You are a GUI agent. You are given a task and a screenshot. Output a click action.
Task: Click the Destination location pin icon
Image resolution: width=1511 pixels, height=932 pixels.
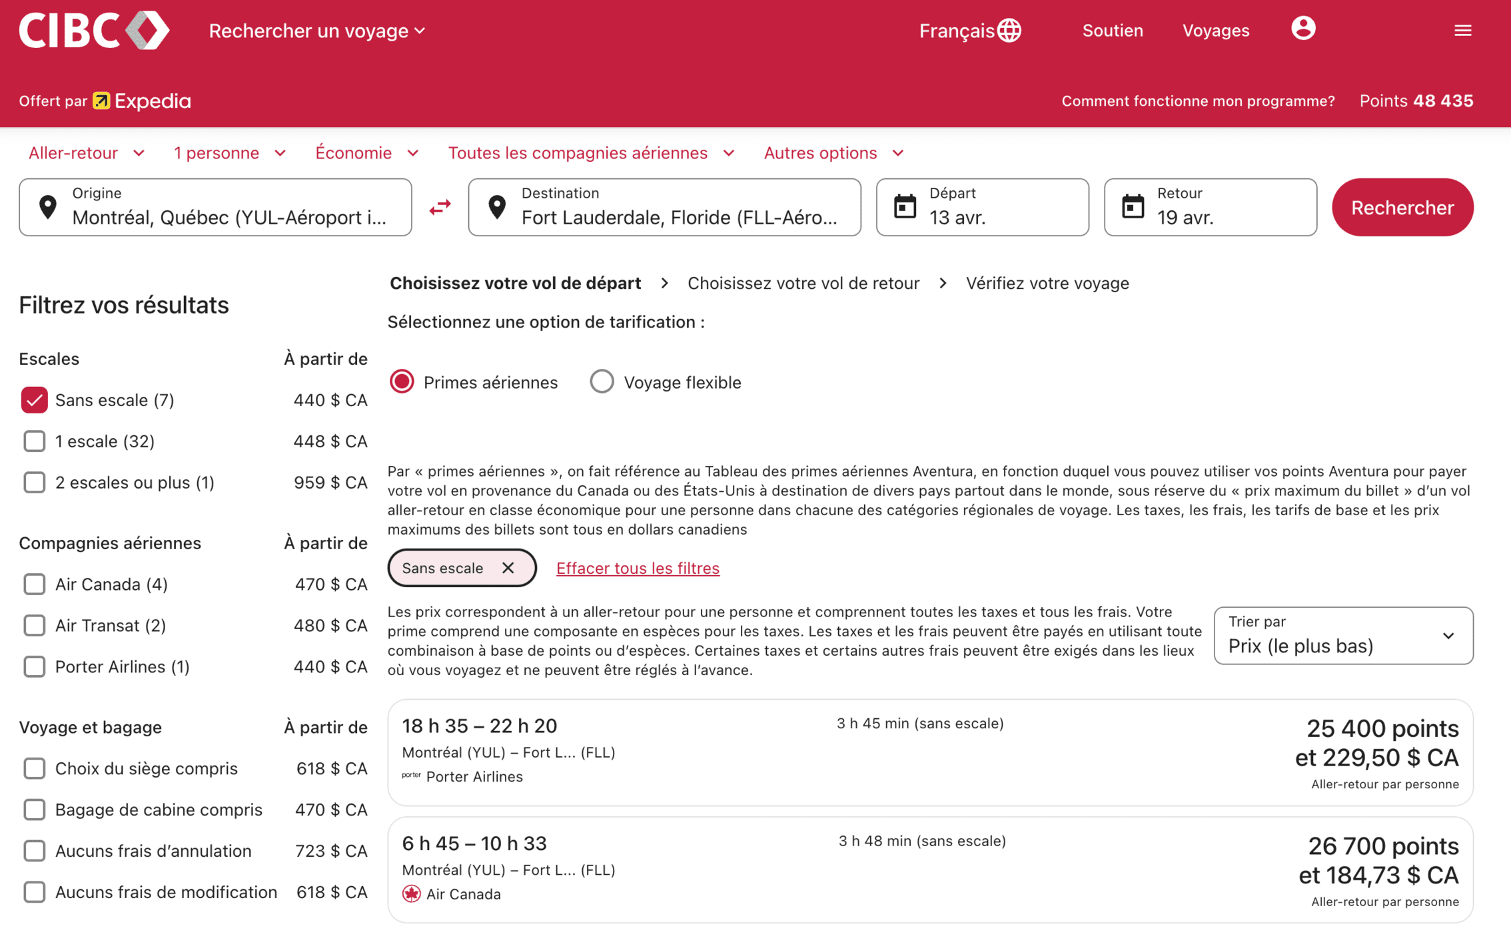[x=497, y=208]
